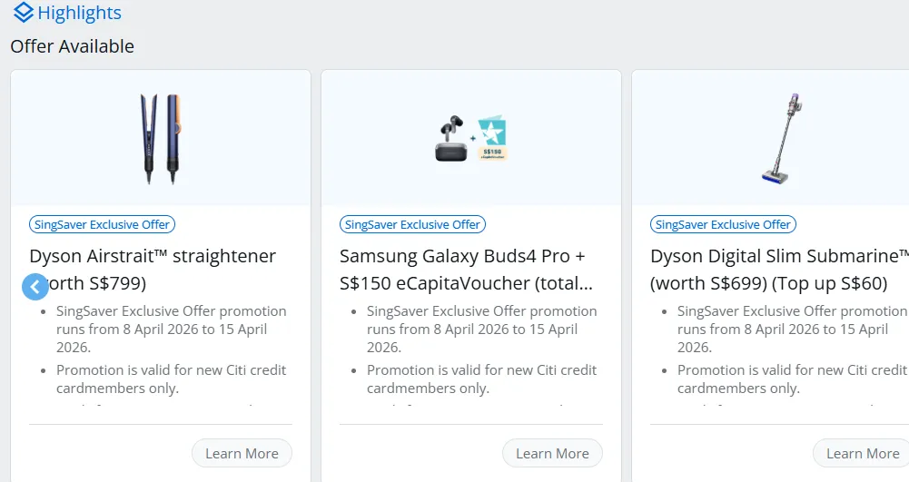Click SingSaver Exclusive Offer badge on Samsung card
The width and height of the screenshot is (909, 482).
click(x=412, y=224)
